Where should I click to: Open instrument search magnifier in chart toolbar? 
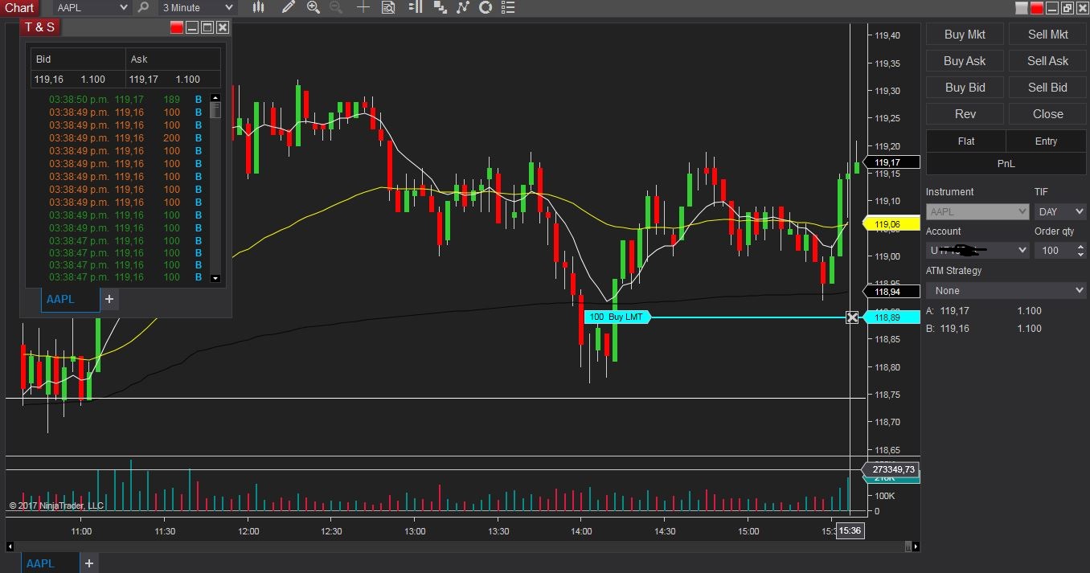click(x=143, y=8)
